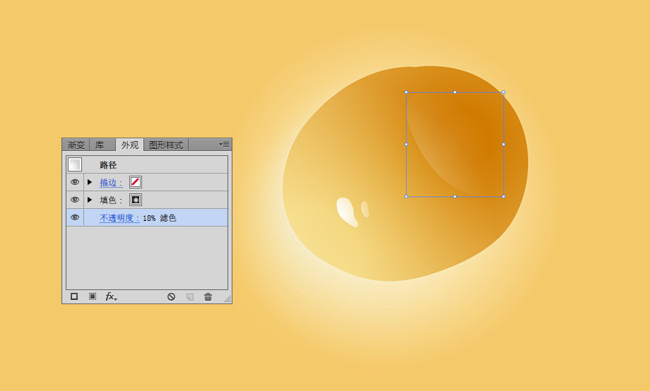Screen dimensions: 650x391
Task: Click the top-center selection handle on canvas
Action: [455, 92]
